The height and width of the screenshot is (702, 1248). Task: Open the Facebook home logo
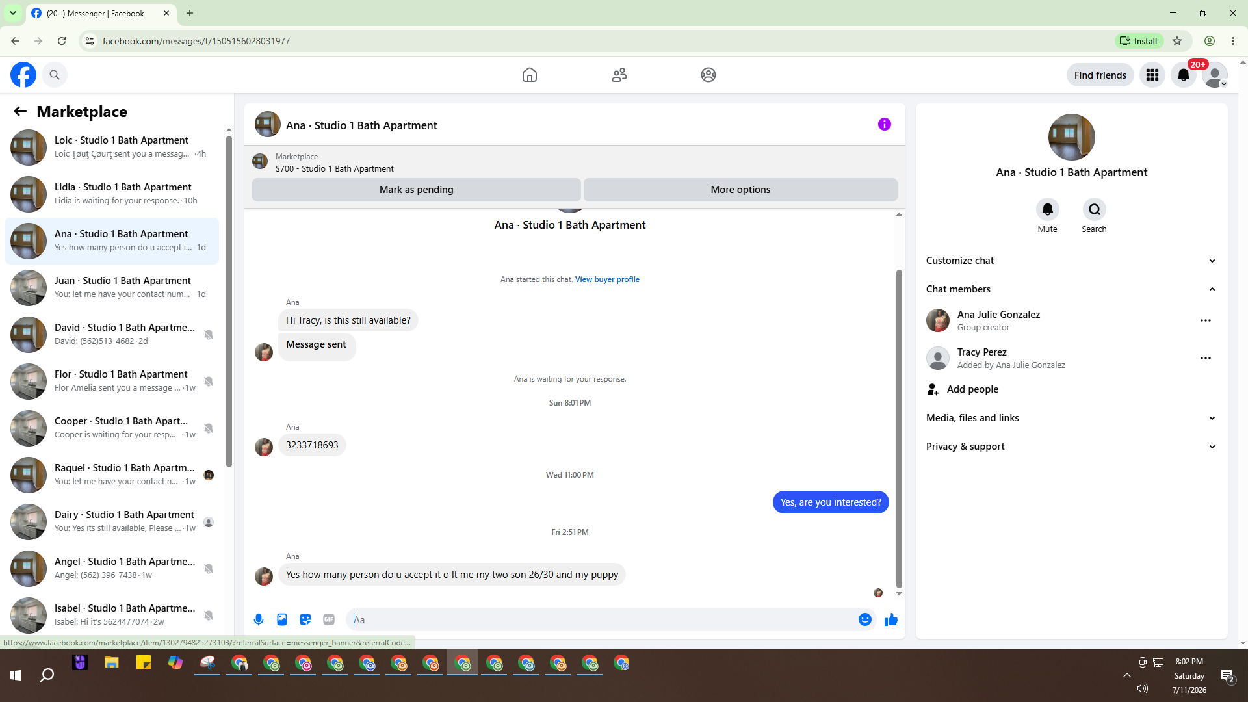click(x=23, y=75)
